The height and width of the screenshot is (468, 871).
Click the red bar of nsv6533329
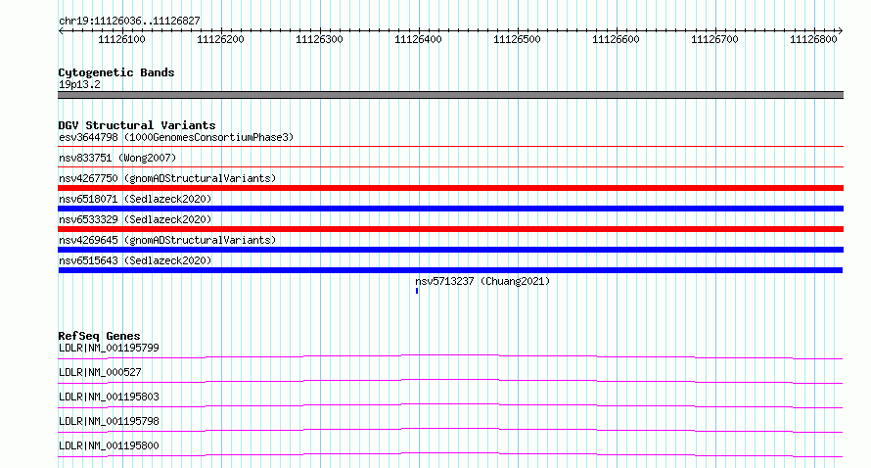point(450,229)
